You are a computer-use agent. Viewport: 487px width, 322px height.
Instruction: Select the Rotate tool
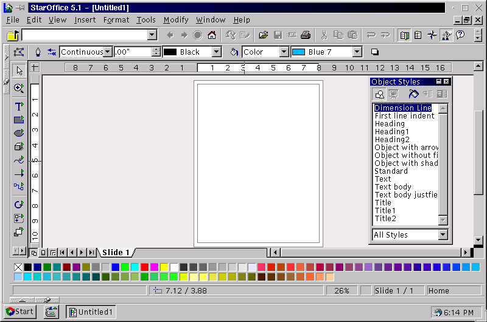click(x=19, y=205)
